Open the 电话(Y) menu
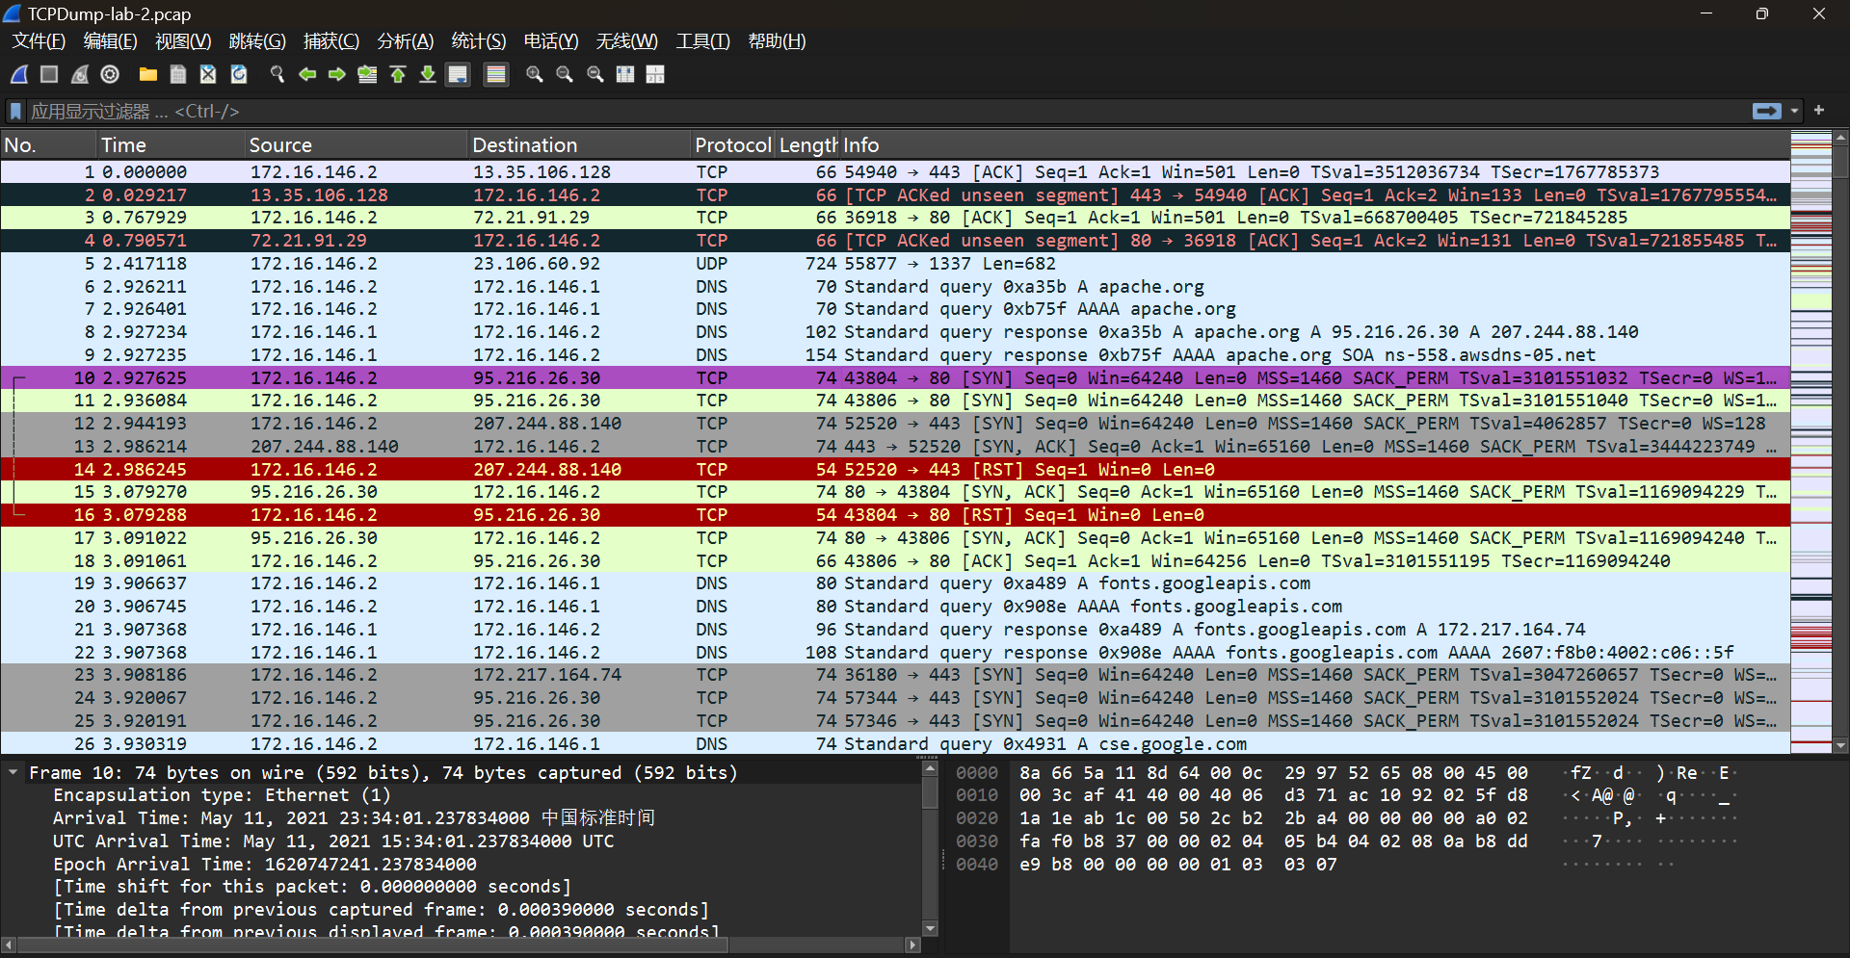 click(x=551, y=41)
